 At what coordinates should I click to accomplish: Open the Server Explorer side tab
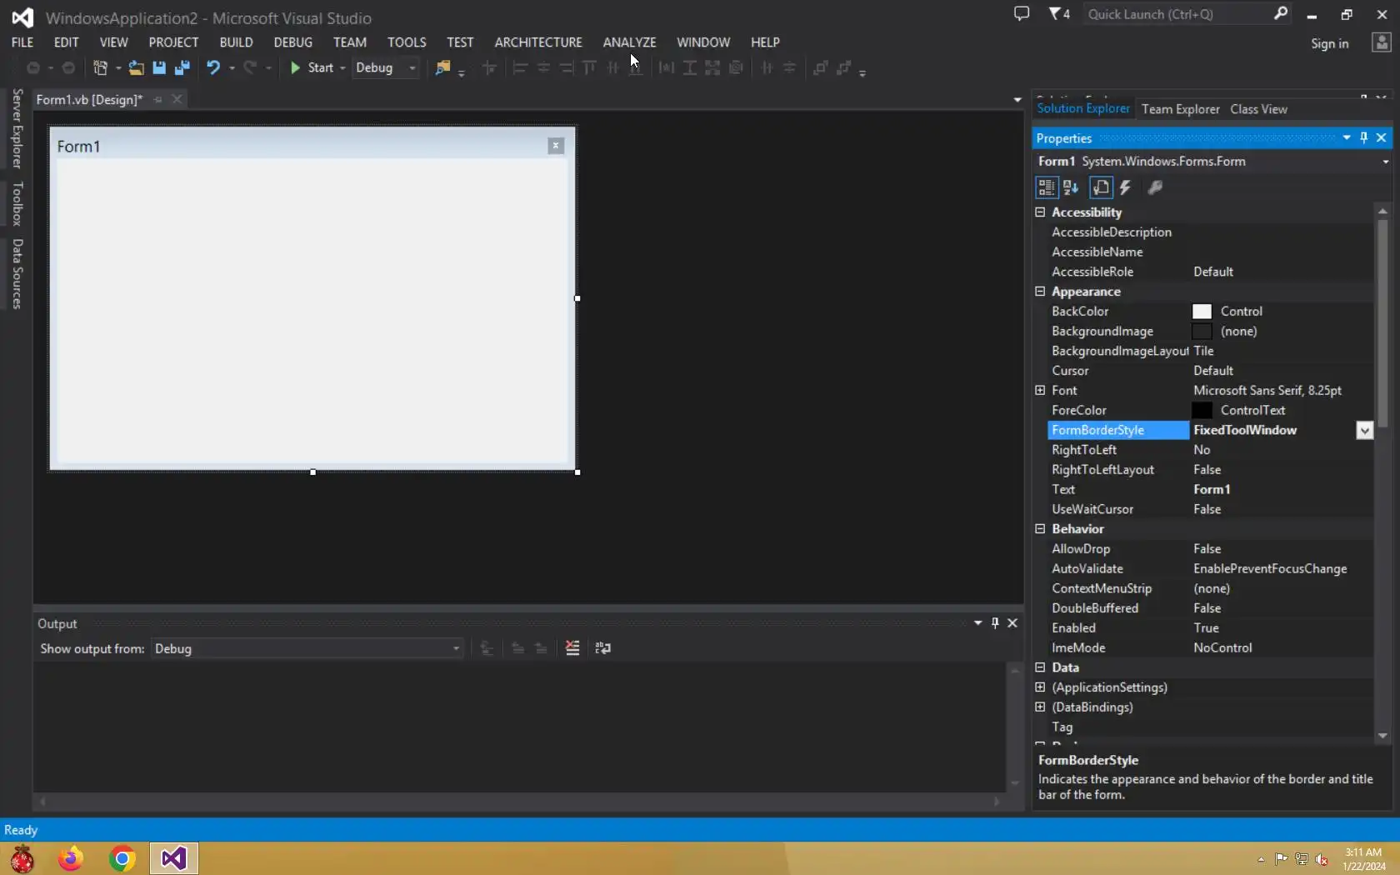tap(17, 128)
